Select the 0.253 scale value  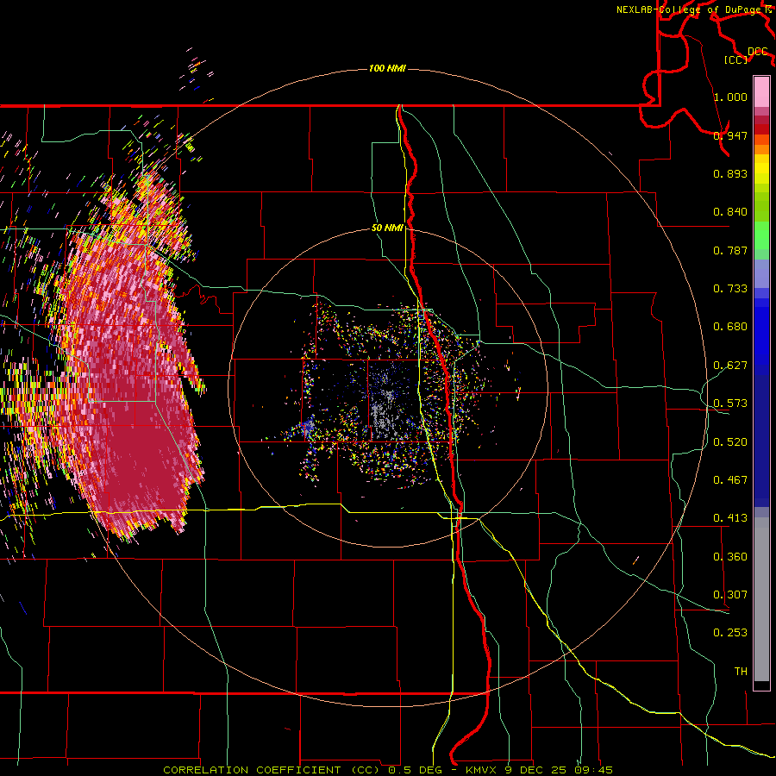click(730, 633)
